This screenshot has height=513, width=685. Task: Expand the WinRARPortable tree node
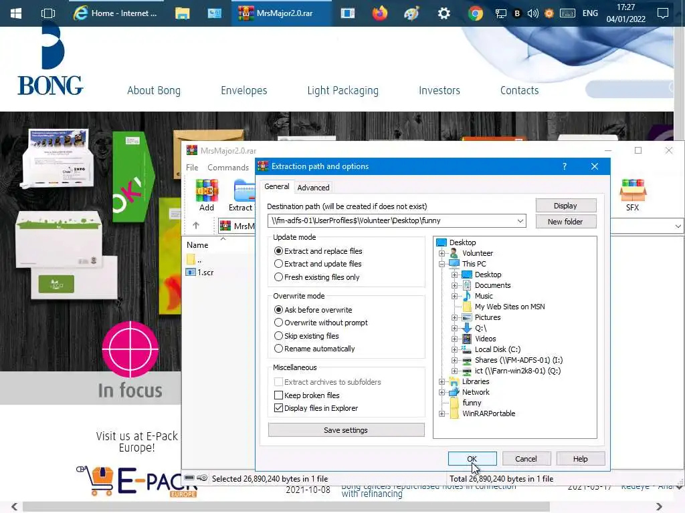(x=442, y=413)
